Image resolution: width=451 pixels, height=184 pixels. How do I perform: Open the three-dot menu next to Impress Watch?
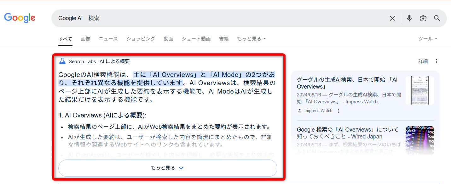[338, 111]
